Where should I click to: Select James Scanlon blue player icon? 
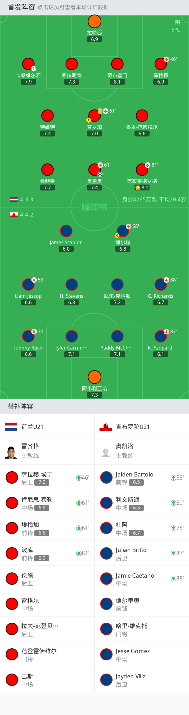point(66,231)
